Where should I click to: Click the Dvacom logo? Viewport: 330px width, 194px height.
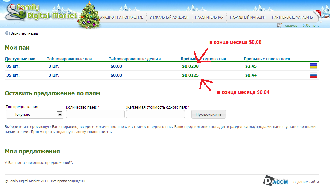276,181
